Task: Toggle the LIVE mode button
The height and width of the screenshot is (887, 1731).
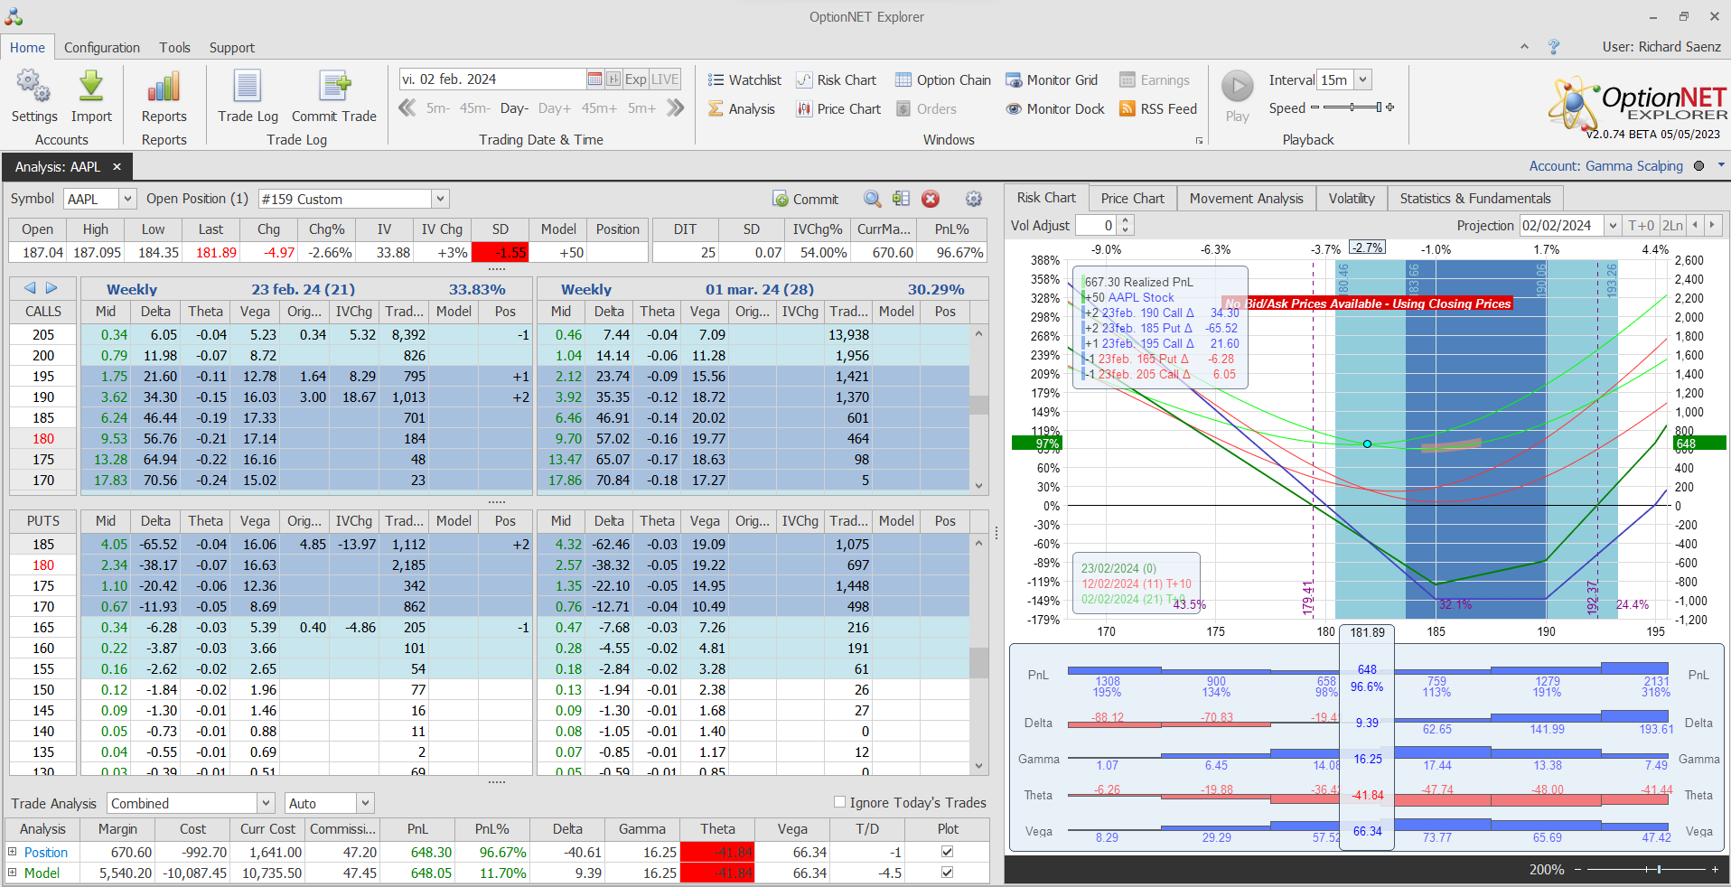Action: (x=665, y=79)
